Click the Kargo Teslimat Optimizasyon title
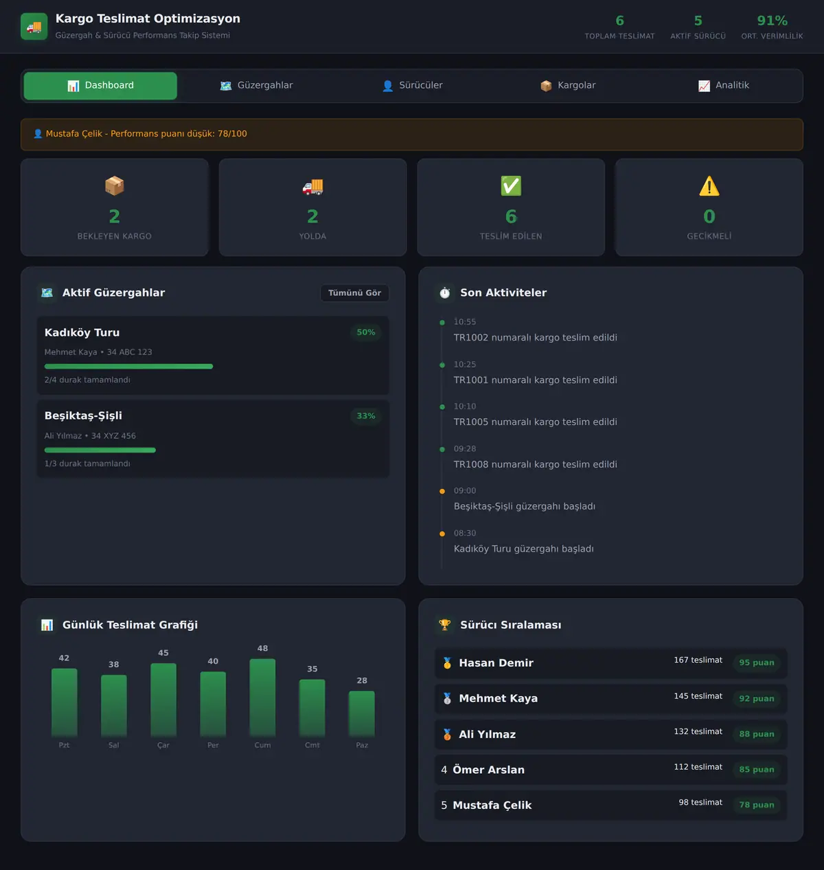This screenshot has height=870, width=824. click(x=148, y=19)
